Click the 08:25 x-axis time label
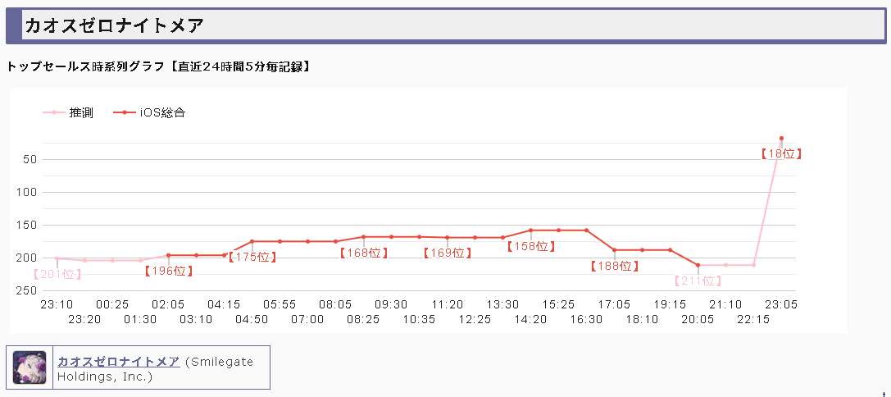The image size is (891, 397). 364,320
